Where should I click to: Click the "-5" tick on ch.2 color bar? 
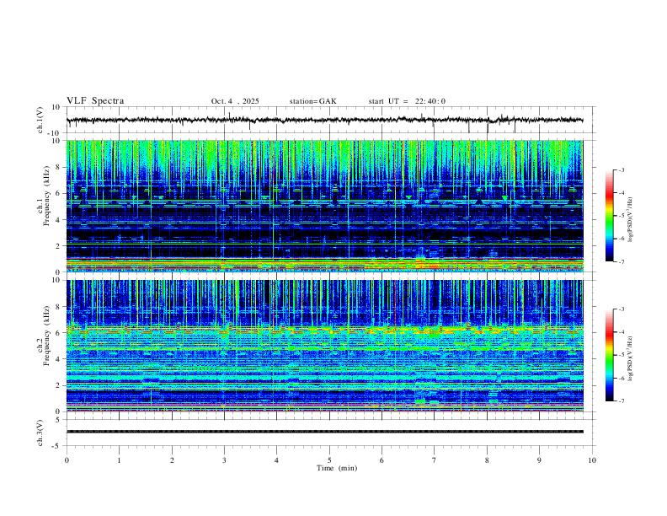pyautogui.click(x=622, y=355)
